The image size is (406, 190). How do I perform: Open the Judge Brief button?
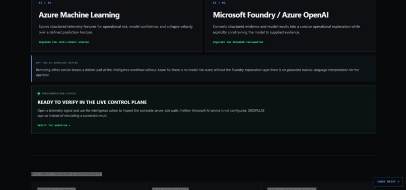(x=388, y=181)
